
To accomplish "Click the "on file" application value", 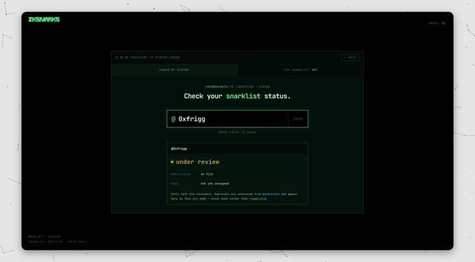I will [x=207, y=174].
